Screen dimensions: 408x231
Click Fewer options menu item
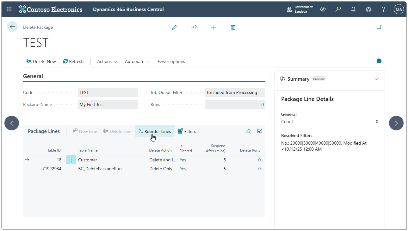pyautogui.click(x=171, y=61)
